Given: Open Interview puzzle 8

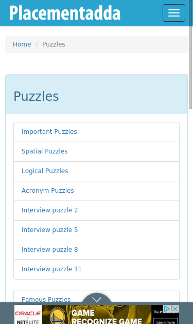Looking at the screenshot, I should (97, 250).
